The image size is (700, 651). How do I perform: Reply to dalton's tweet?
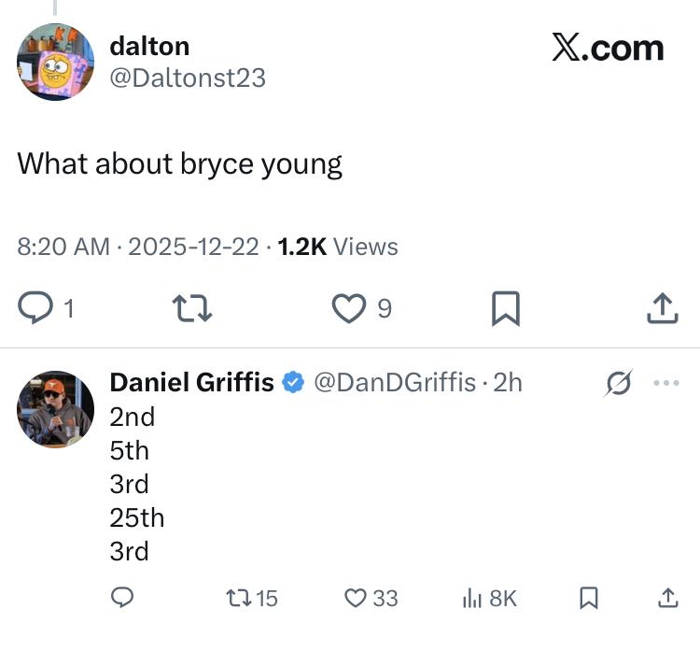point(36,308)
